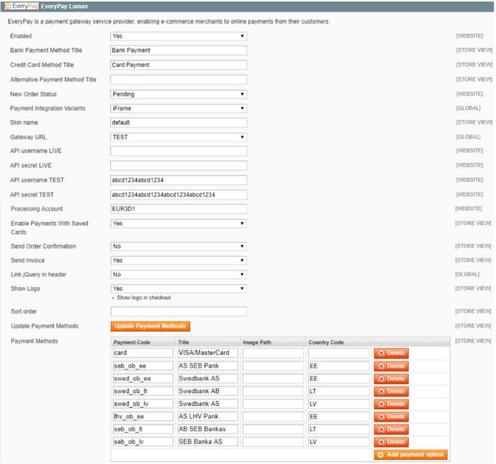Open the New Order Status dropdown
Viewport: 496px width, 464px height.
(x=178, y=94)
